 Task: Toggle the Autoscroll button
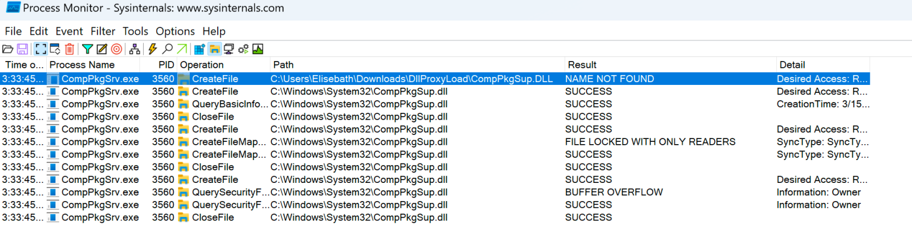[x=55, y=49]
